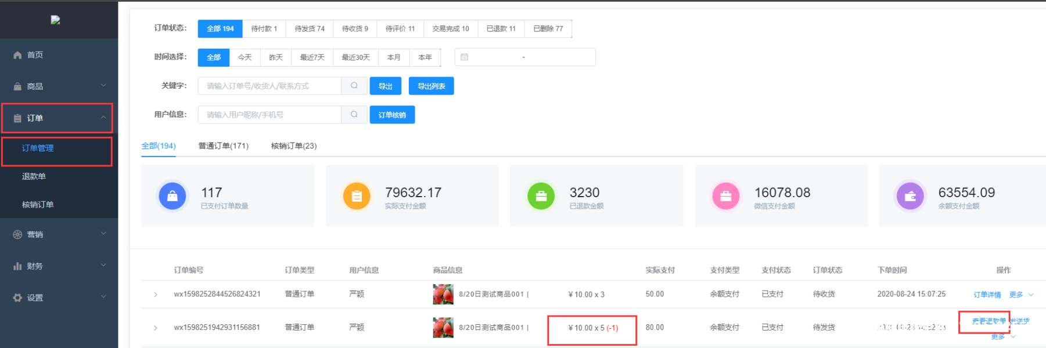Switch to the 普通订单(171) tab
Viewport: 1046px width, 348px height.
pos(223,146)
